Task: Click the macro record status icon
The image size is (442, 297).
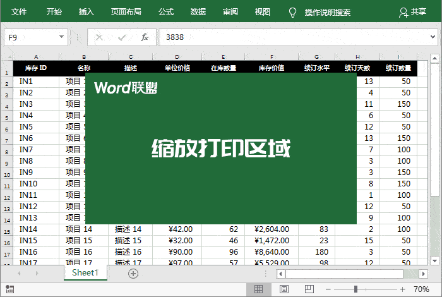Action: tap(9, 289)
